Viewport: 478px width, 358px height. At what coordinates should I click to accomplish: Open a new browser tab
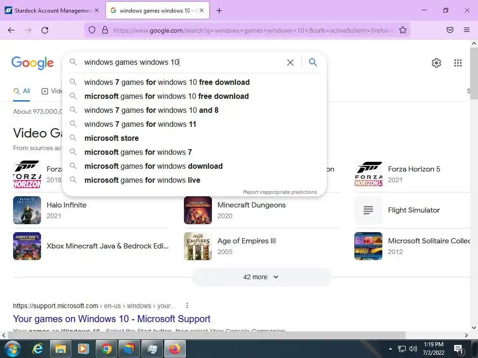point(219,10)
